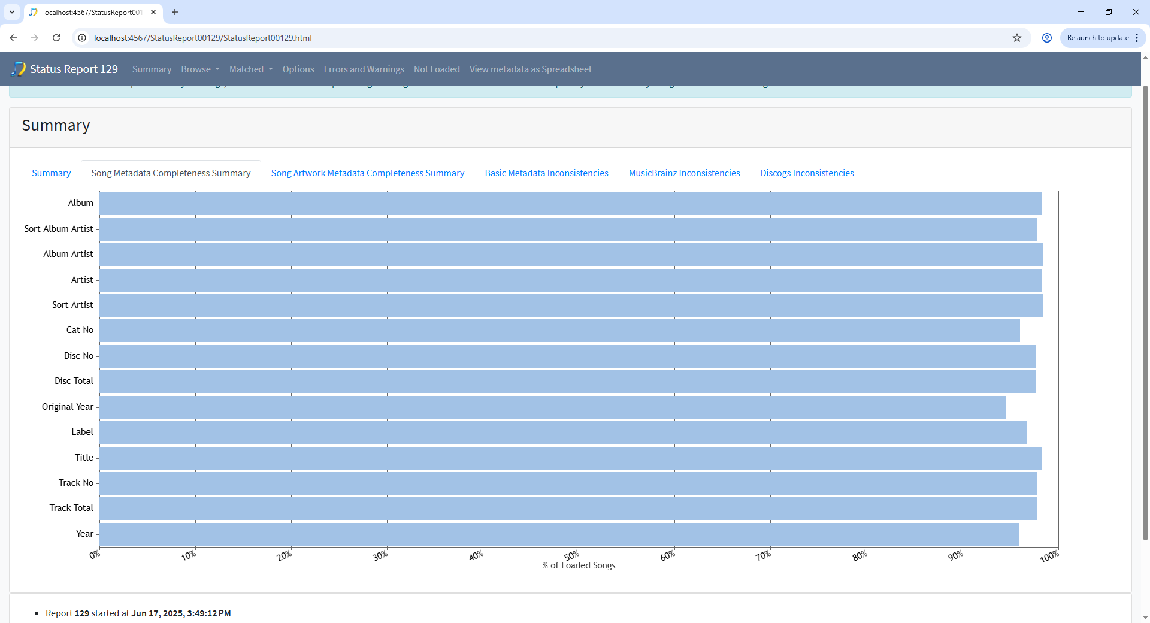Open Summary in the top navbar
This screenshot has height=623, width=1150.
152,69
